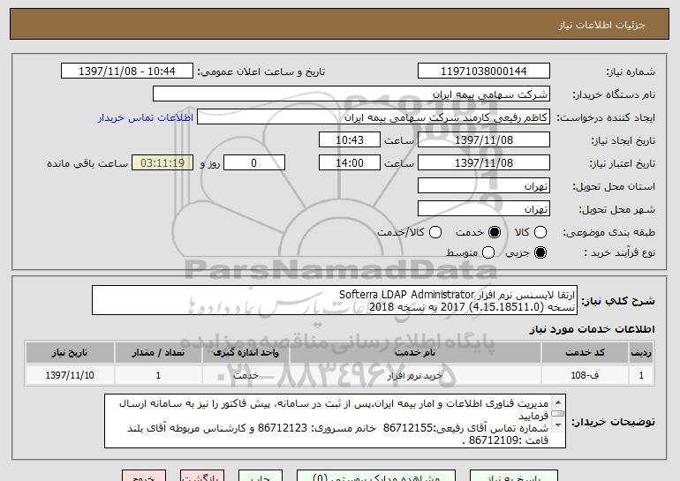The height and width of the screenshot is (481, 680).
Task: Click the اطلاعات خدمات مورد نیاز section heading
Action: click(592, 329)
